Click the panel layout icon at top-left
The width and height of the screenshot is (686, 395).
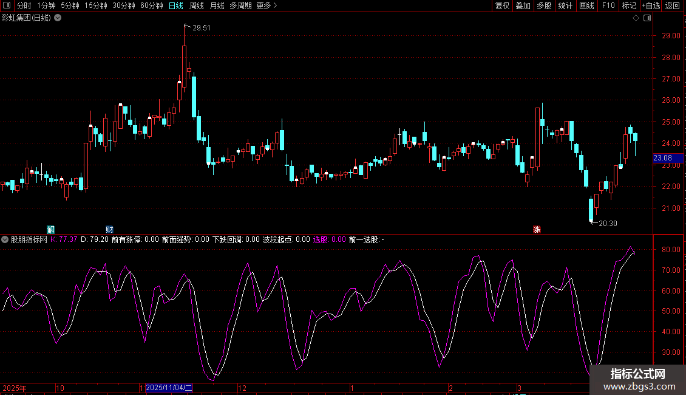click(x=7, y=5)
